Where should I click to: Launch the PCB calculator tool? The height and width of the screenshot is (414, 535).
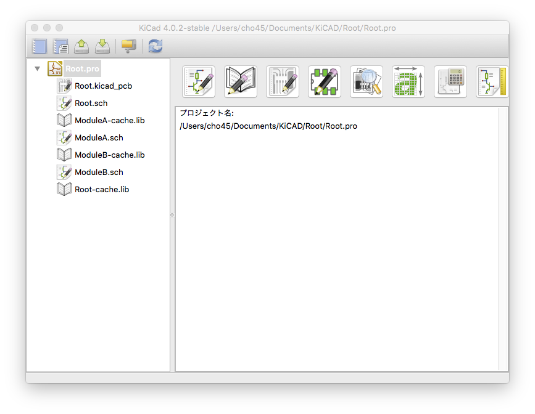coord(450,82)
